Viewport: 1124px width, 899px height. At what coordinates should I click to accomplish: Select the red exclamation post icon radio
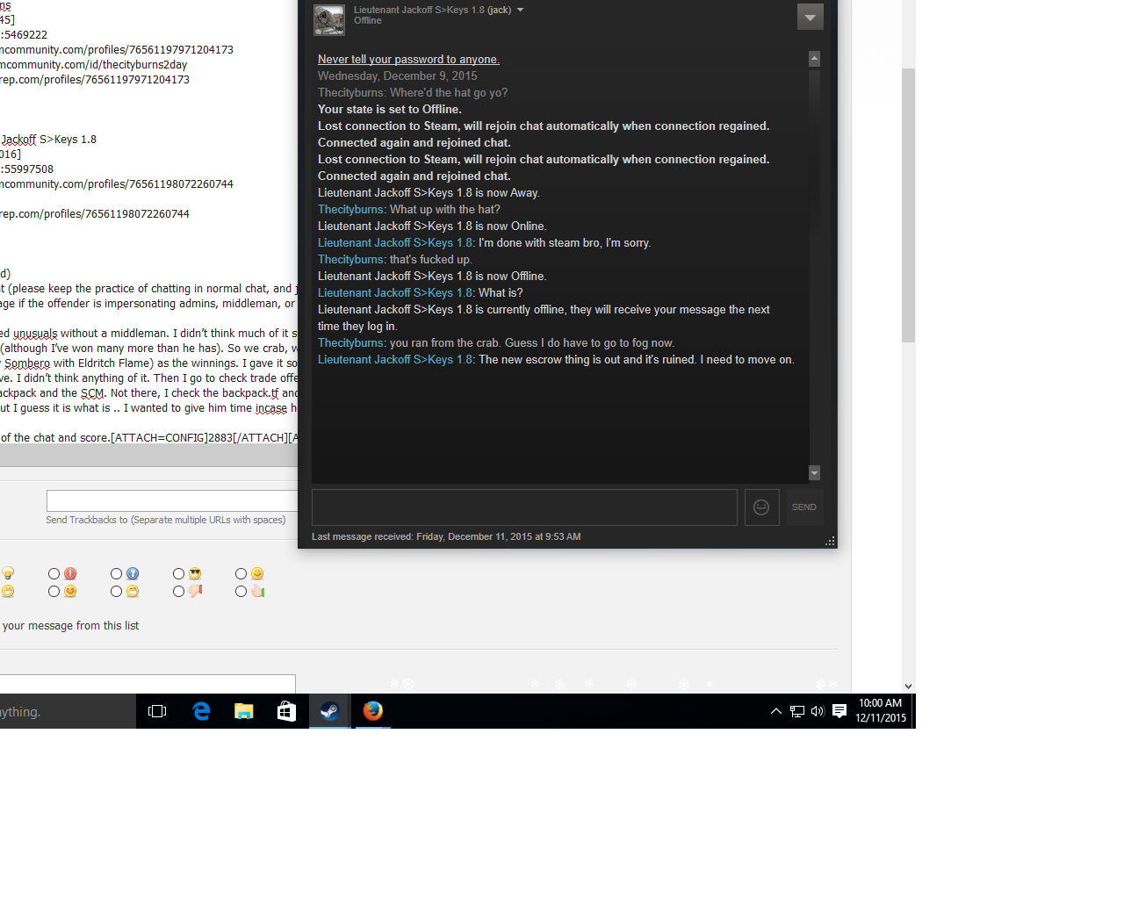[x=54, y=574]
